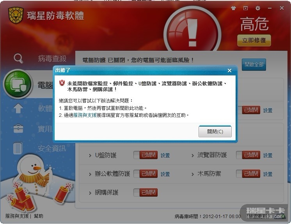Toggle U盤防護 switch on
The height and width of the screenshot is (224, 291).
(145, 155)
